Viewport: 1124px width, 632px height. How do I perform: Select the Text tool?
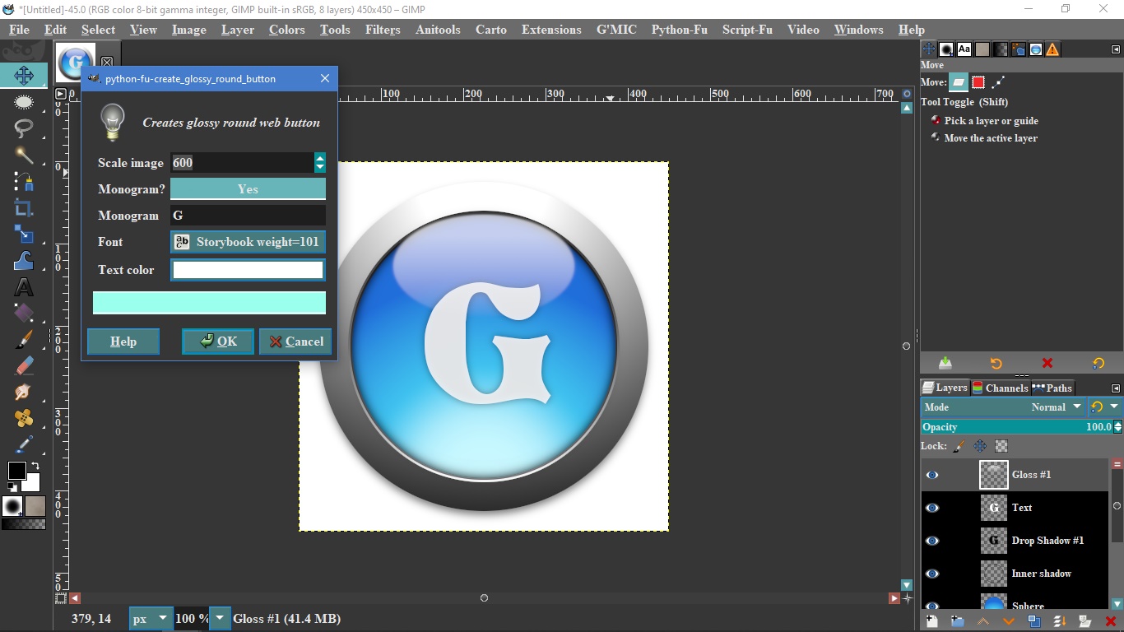[23, 286]
